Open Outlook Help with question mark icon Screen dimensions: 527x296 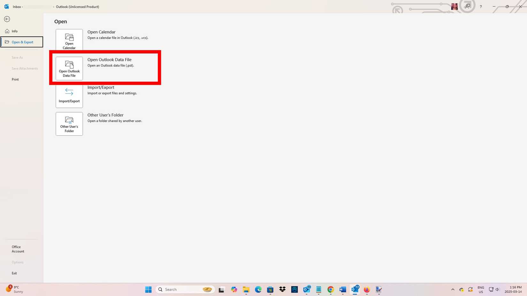point(481,6)
